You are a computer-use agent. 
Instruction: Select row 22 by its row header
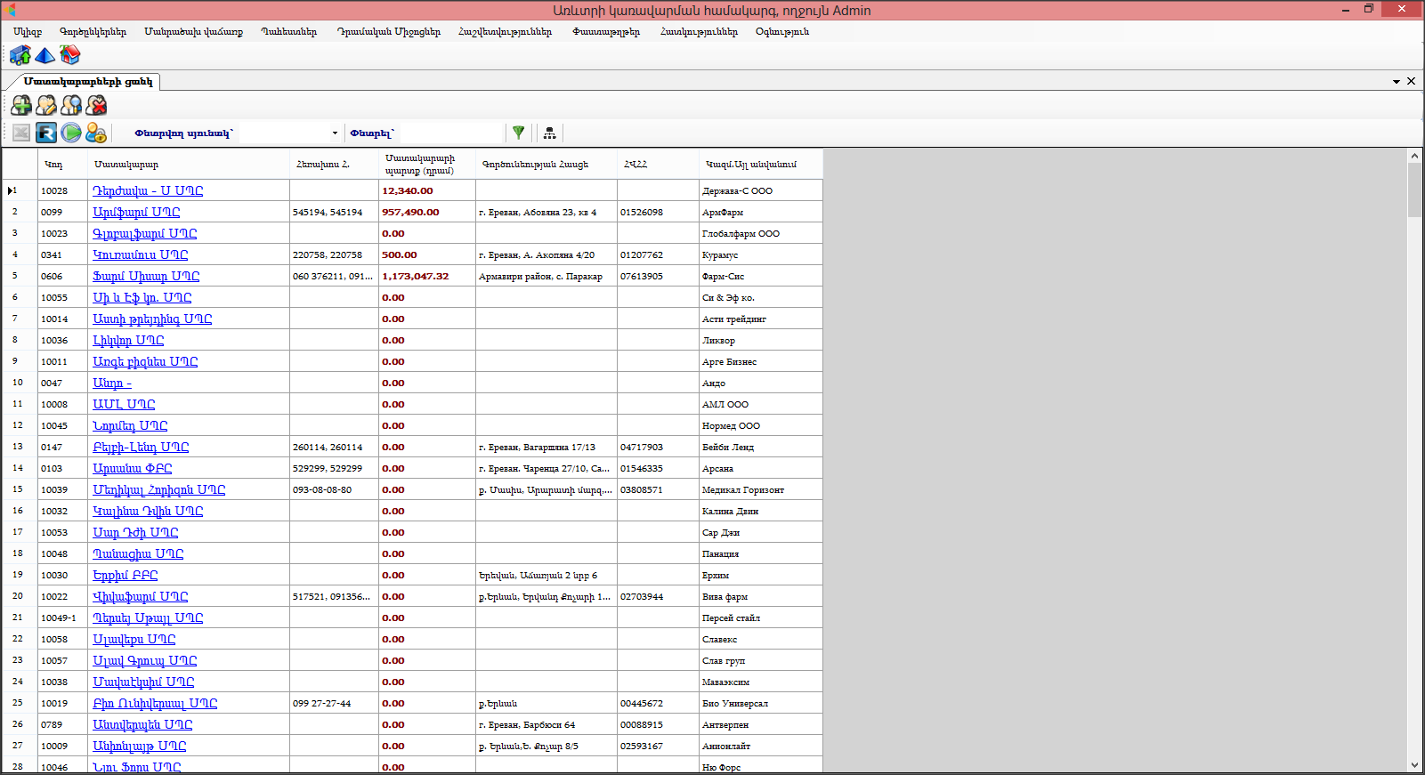coord(20,639)
